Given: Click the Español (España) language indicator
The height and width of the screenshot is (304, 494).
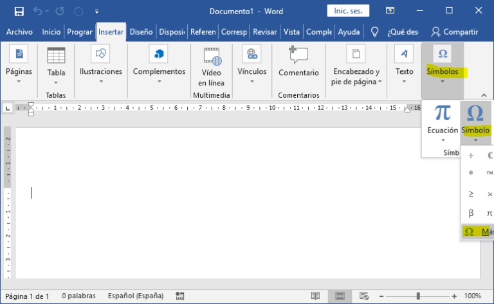Looking at the screenshot, I should pos(136,296).
